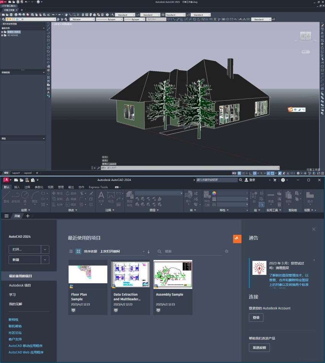Screen dimensions: 325x363
Task: Open the 插入 ribbon tab in AutoCAD 2024
Action: click(17, 187)
